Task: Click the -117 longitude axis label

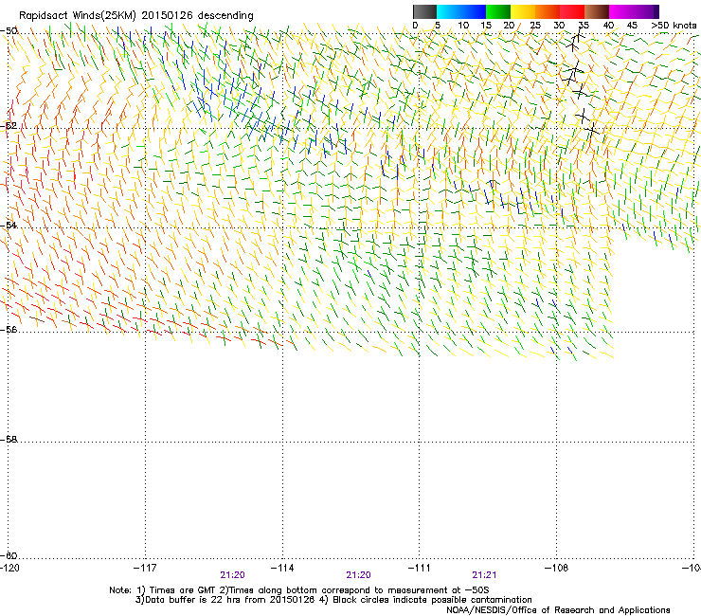Action: tap(145, 568)
